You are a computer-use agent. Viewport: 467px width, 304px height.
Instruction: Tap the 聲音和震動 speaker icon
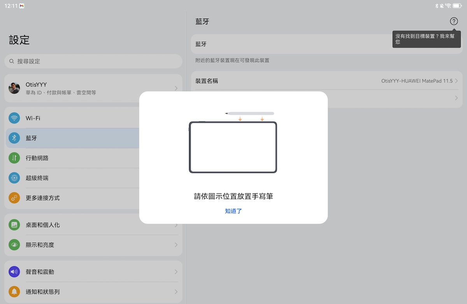click(14, 272)
